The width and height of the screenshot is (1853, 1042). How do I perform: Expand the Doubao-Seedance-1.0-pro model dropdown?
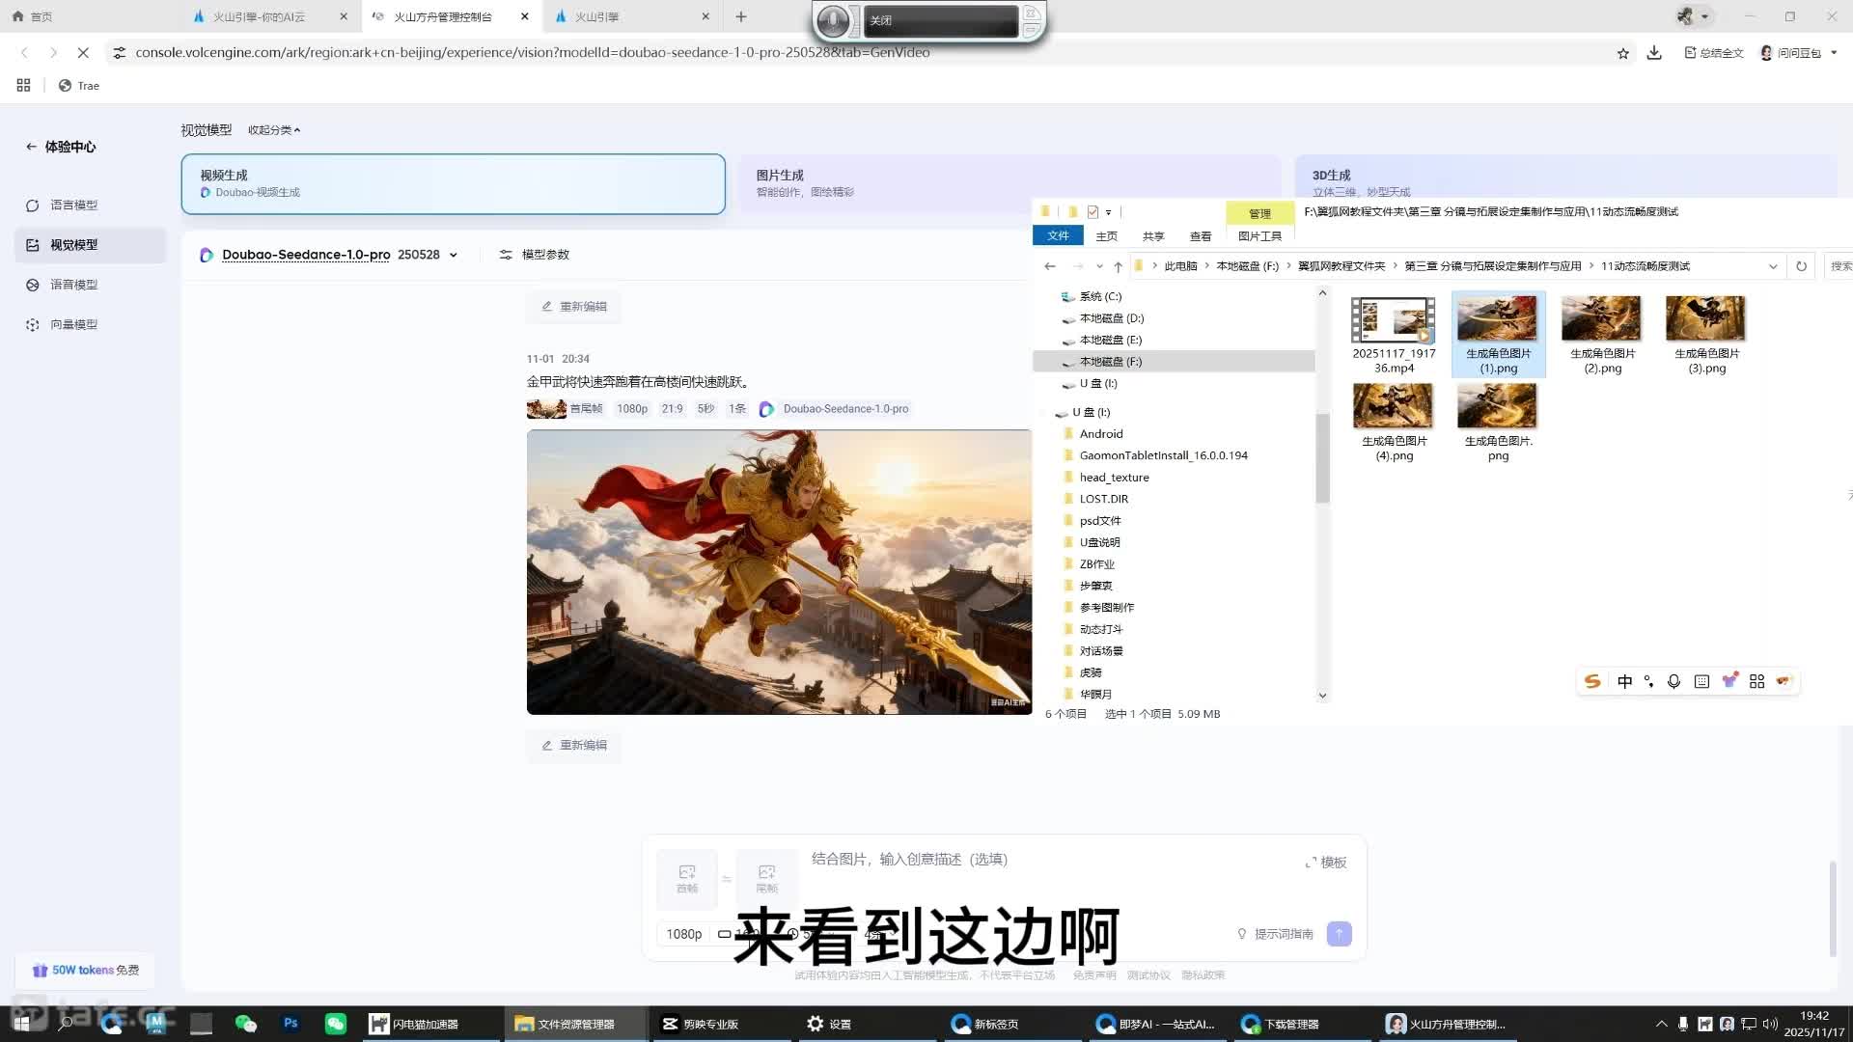pos(454,256)
